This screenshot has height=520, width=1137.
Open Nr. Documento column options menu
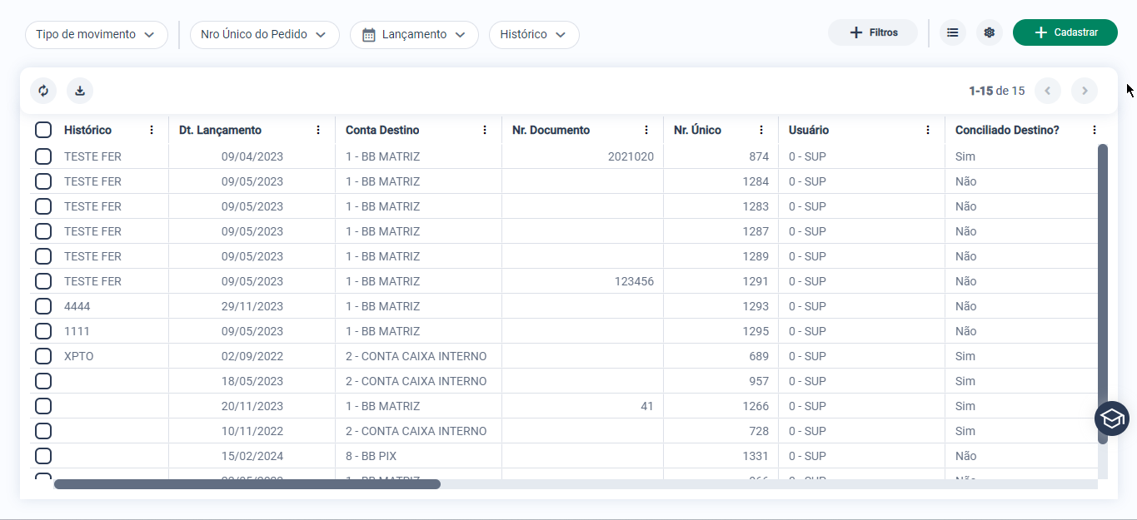pyautogui.click(x=646, y=130)
